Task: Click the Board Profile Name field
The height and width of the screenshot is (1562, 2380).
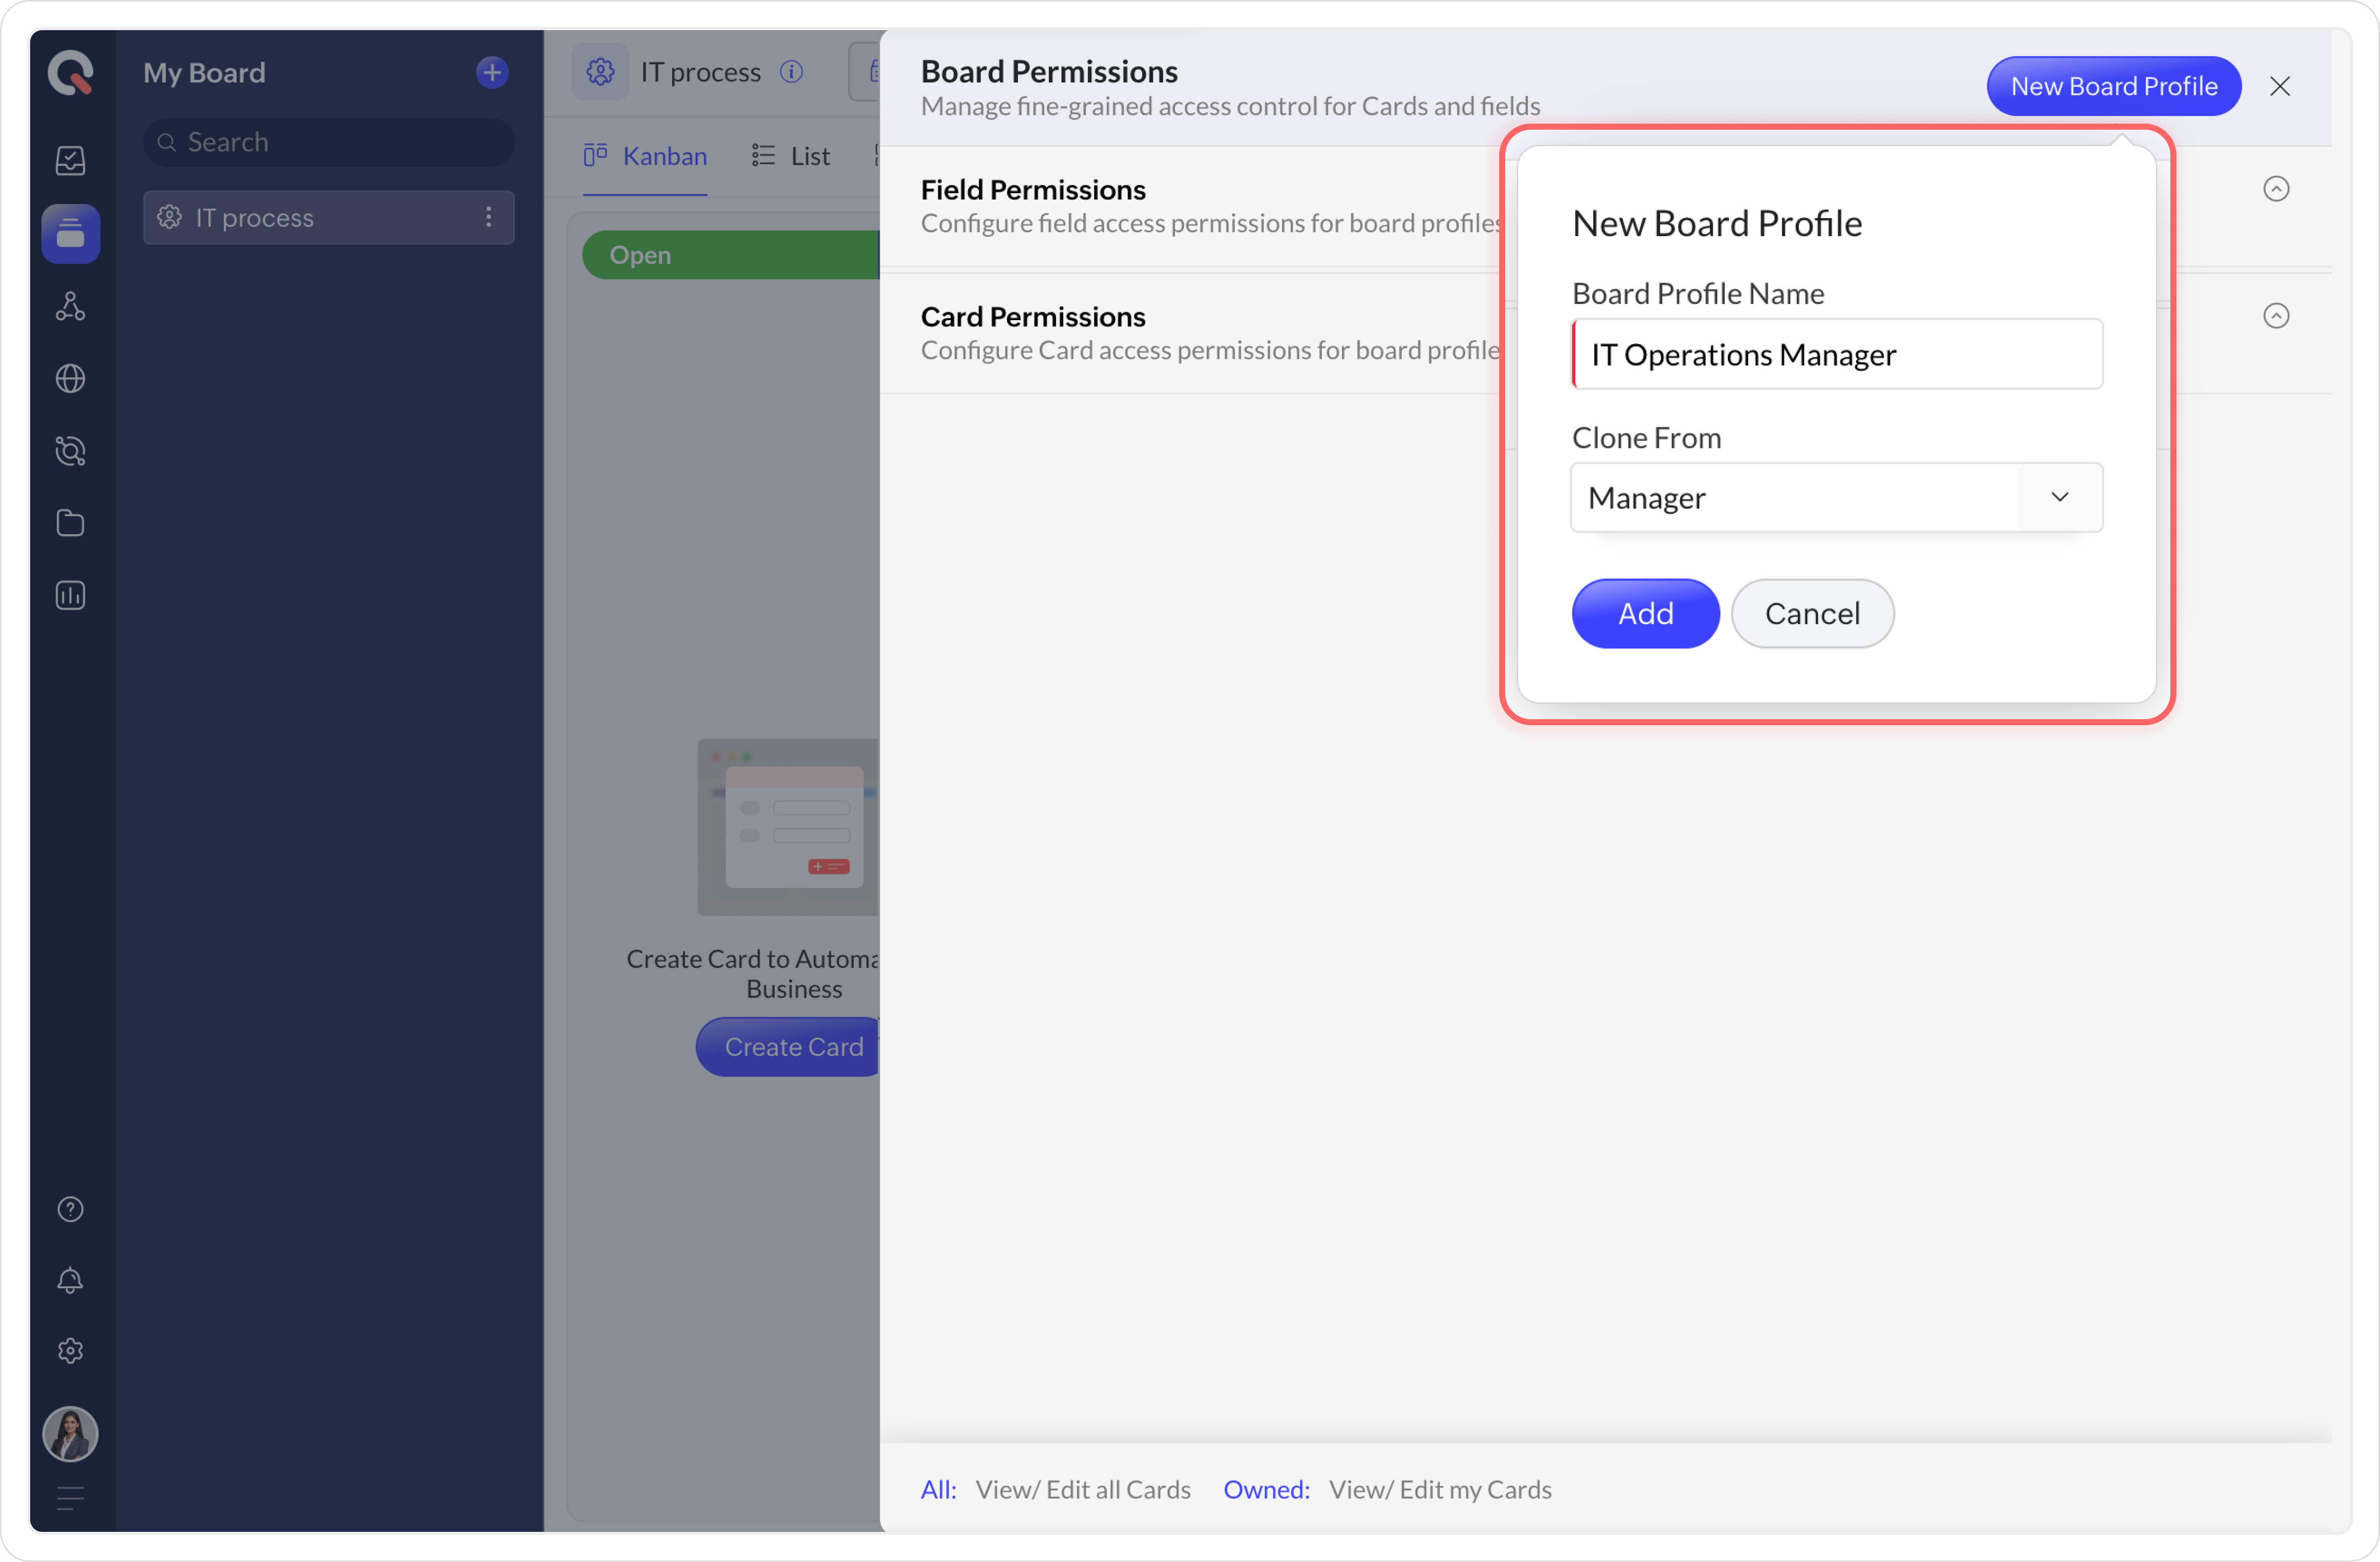Action: [x=1838, y=355]
